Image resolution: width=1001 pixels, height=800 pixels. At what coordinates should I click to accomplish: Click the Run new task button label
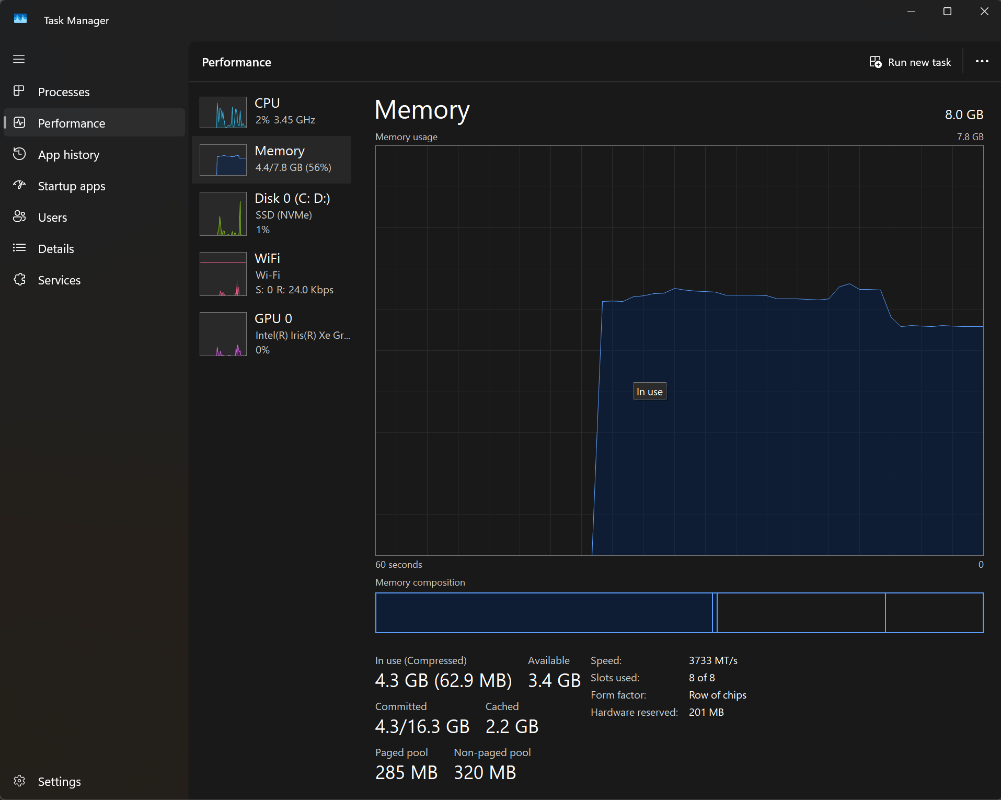(919, 62)
